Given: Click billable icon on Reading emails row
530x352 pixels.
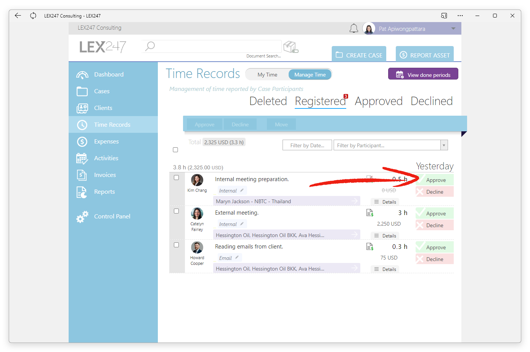Looking at the screenshot, I should tap(369, 247).
